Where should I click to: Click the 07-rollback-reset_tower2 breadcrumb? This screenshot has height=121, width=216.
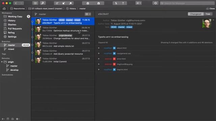click(x=45, y=8)
